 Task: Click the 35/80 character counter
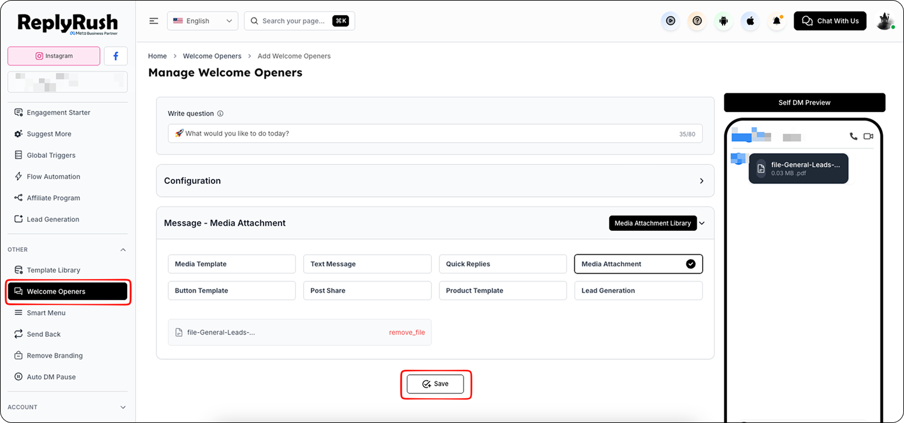(x=687, y=134)
